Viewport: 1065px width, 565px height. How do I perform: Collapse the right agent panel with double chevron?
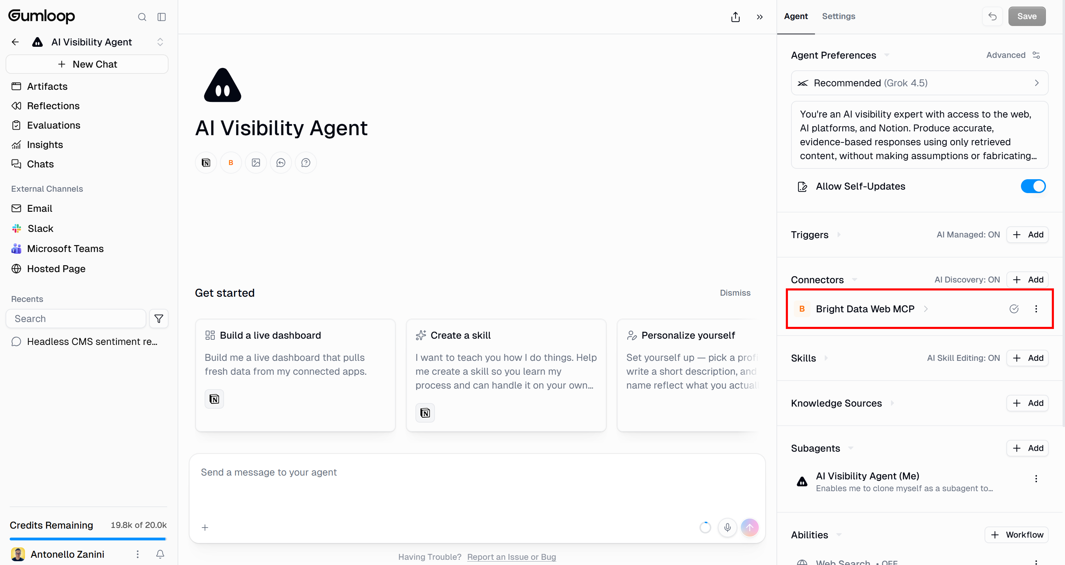pos(759,17)
